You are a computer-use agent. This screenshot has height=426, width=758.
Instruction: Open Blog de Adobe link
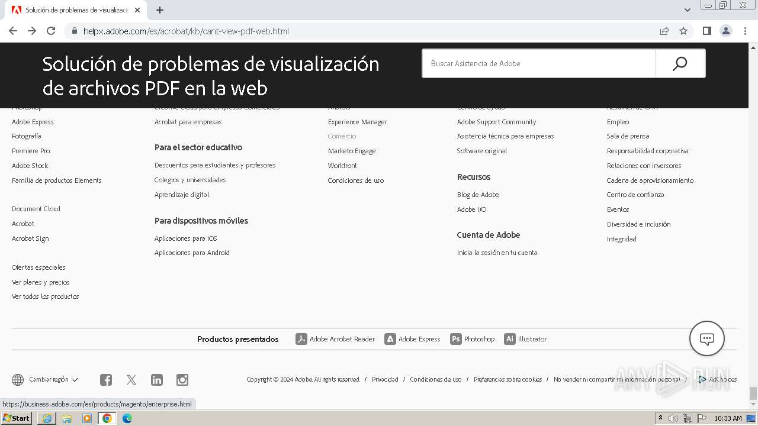[x=478, y=195]
